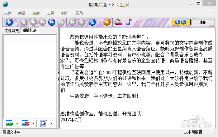Click the add-to-playlist icon with green plus

9,123
